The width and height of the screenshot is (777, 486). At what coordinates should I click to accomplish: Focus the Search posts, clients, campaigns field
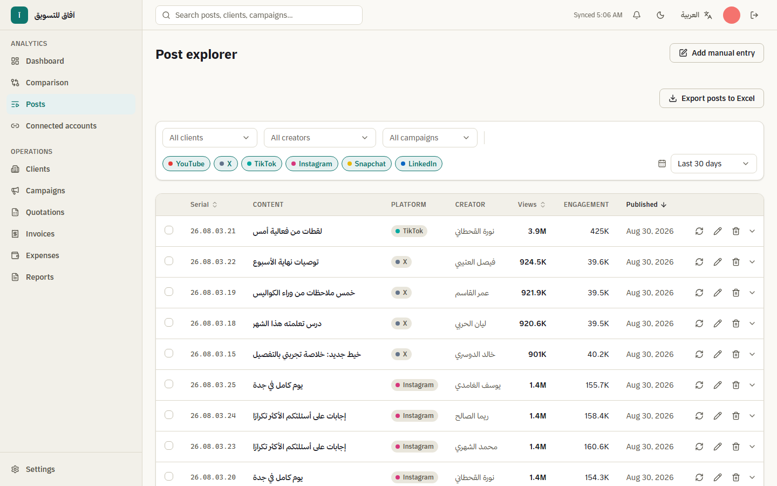point(259,15)
